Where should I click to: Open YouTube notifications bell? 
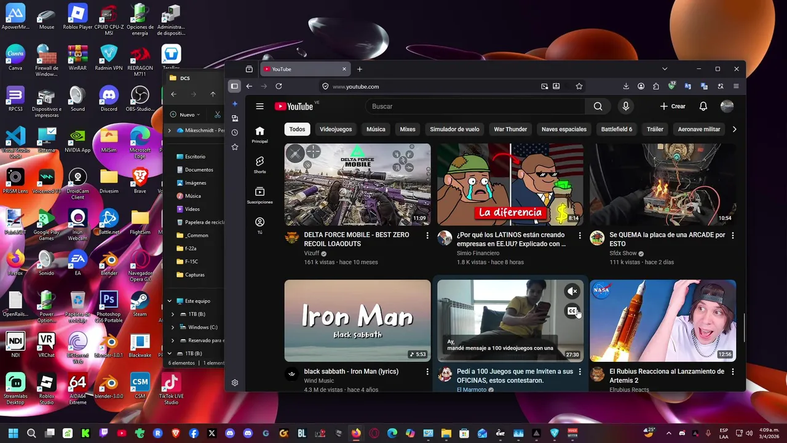(x=703, y=106)
